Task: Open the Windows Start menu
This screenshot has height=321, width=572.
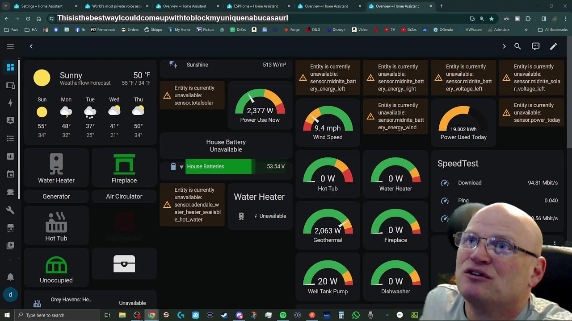Action: [x=7, y=315]
